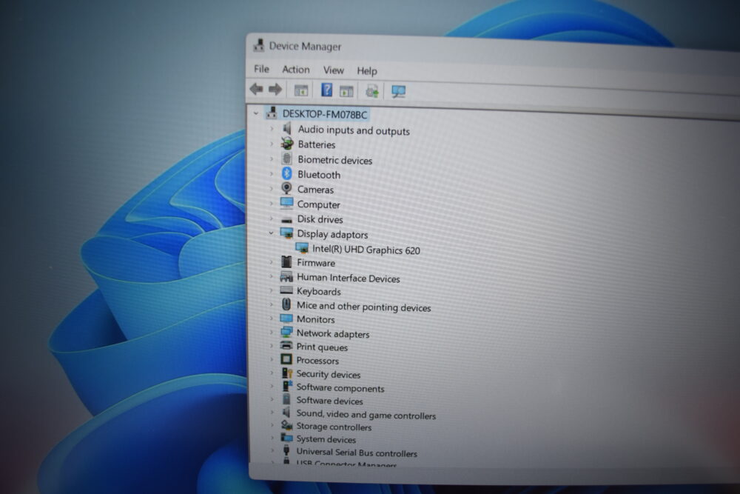Expand the Audio inputs and outputs node
The image size is (740, 494).
click(x=272, y=128)
